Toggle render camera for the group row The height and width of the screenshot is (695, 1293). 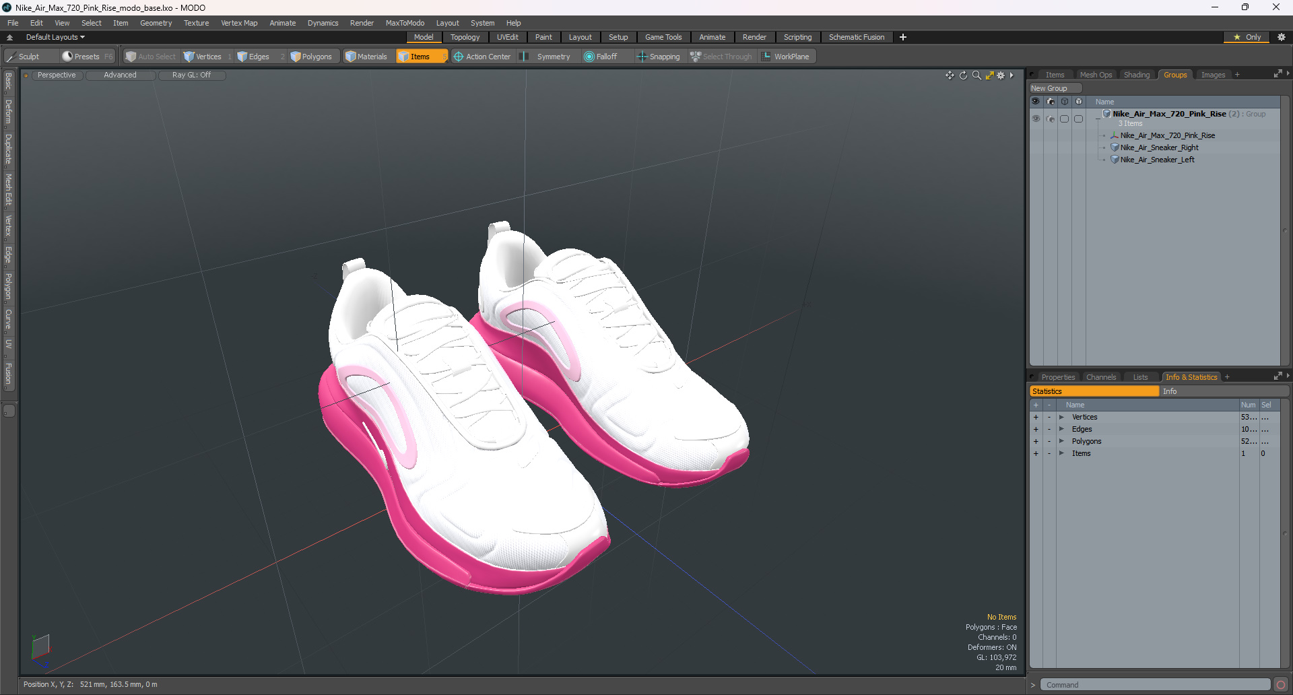click(x=1050, y=119)
